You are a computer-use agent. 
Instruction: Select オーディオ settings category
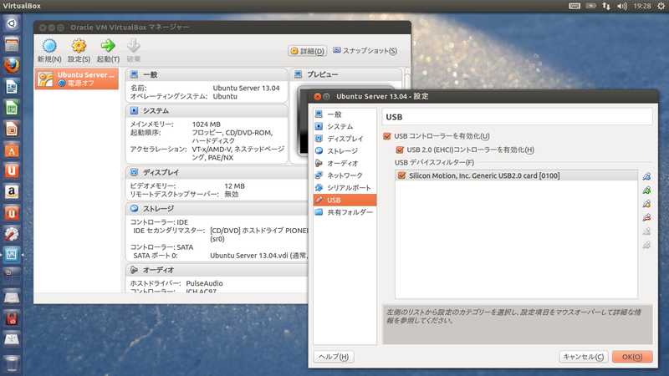(345, 163)
